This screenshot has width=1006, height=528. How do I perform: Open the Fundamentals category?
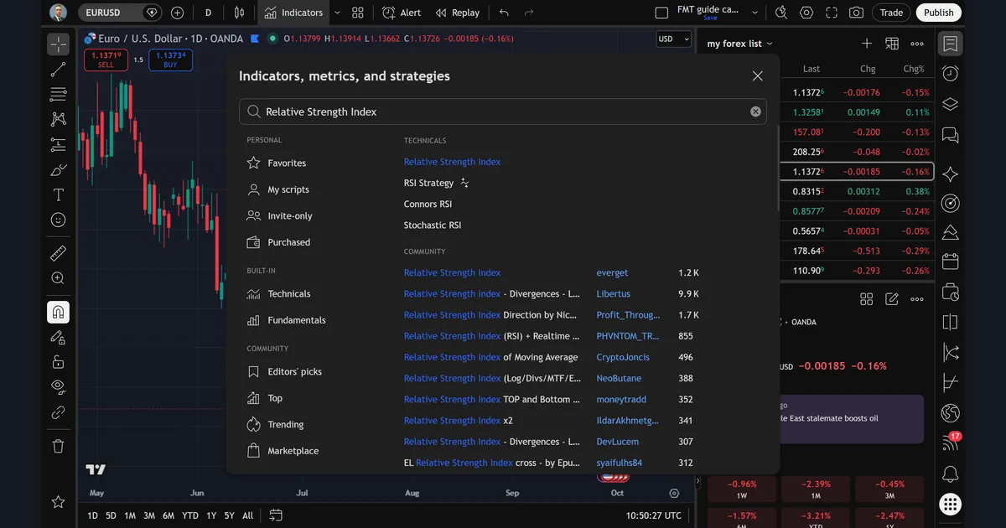pyautogui.click(x=286, y=320)
